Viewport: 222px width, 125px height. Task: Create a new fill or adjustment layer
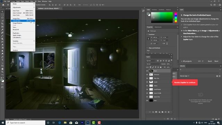pyautogui.click(x=159, y=112)
